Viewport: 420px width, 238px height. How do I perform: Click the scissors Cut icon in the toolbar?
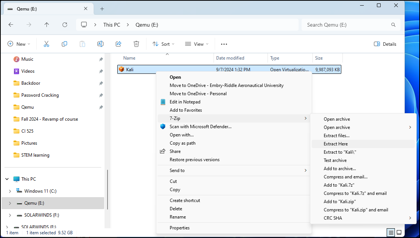46,44
